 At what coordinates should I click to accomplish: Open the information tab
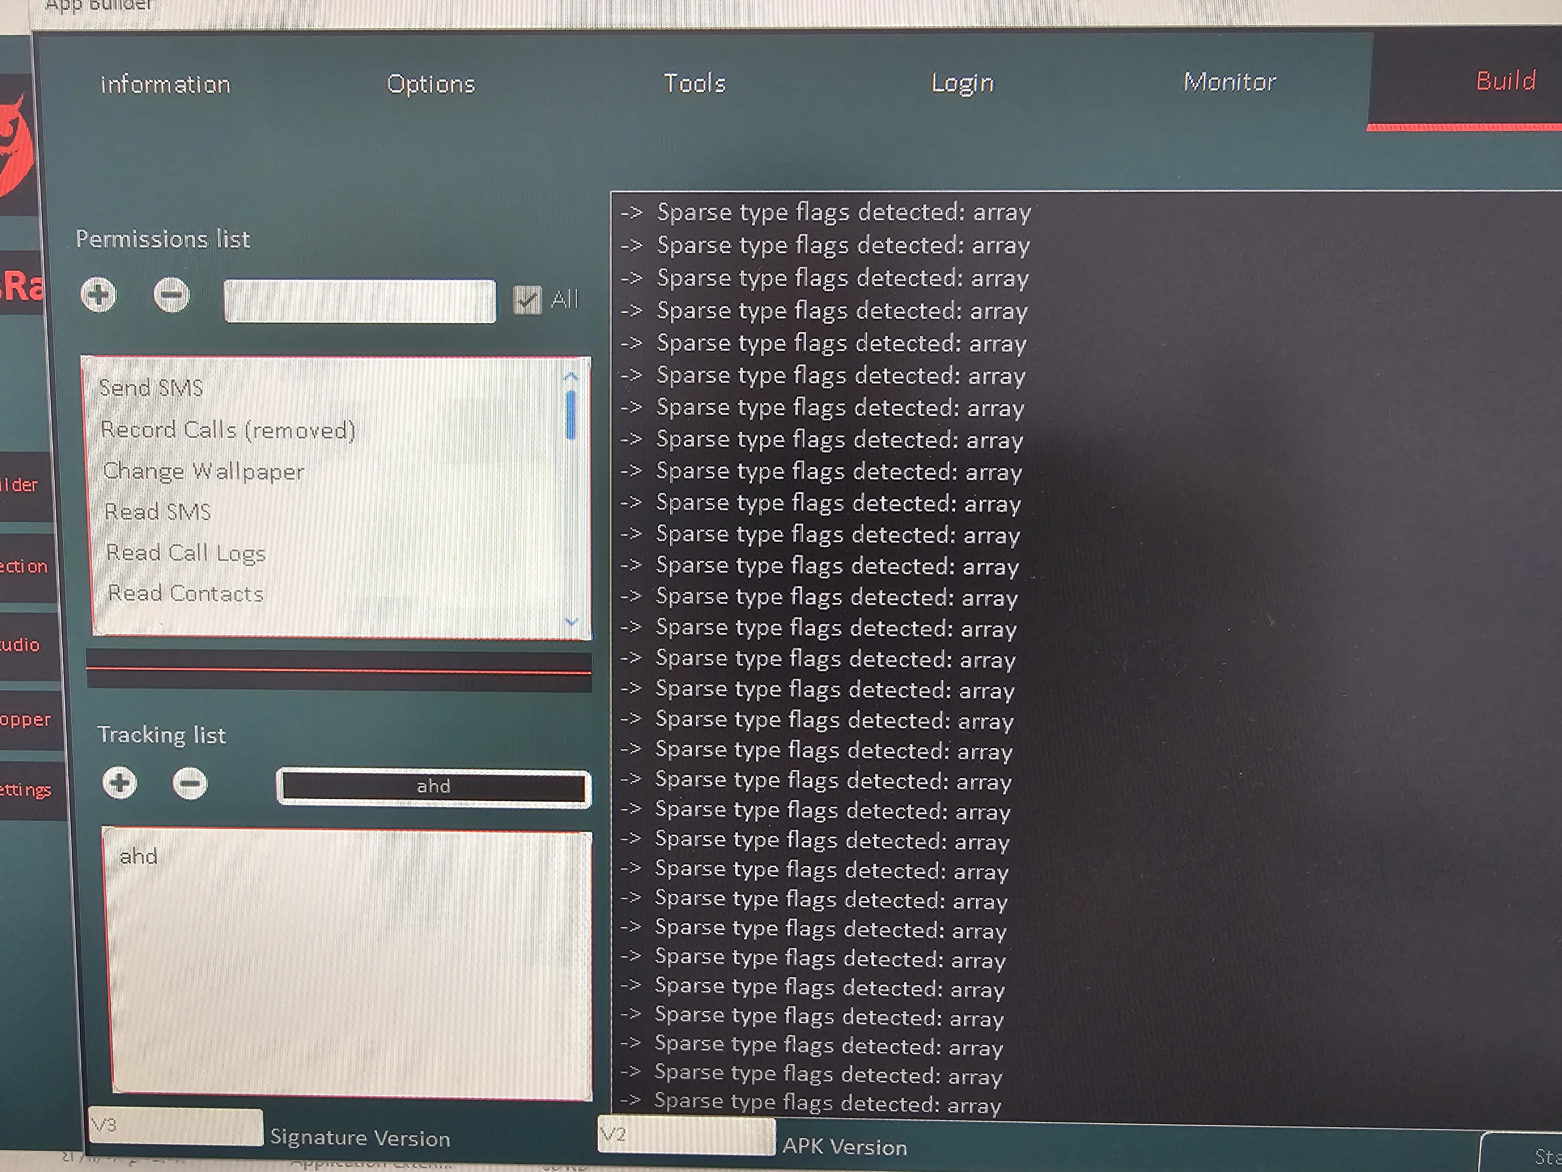pyautogui.click(x=165, y=84)
